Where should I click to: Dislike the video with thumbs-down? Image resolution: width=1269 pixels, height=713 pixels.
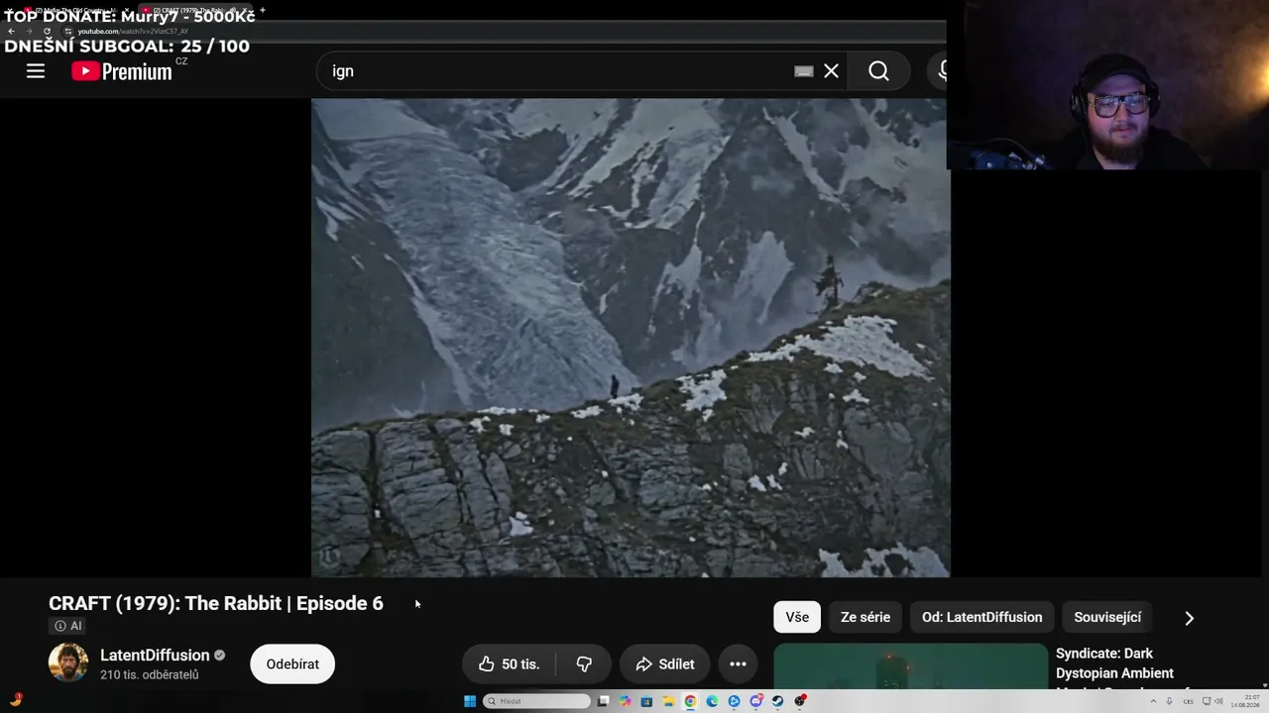tap(584, 664)
